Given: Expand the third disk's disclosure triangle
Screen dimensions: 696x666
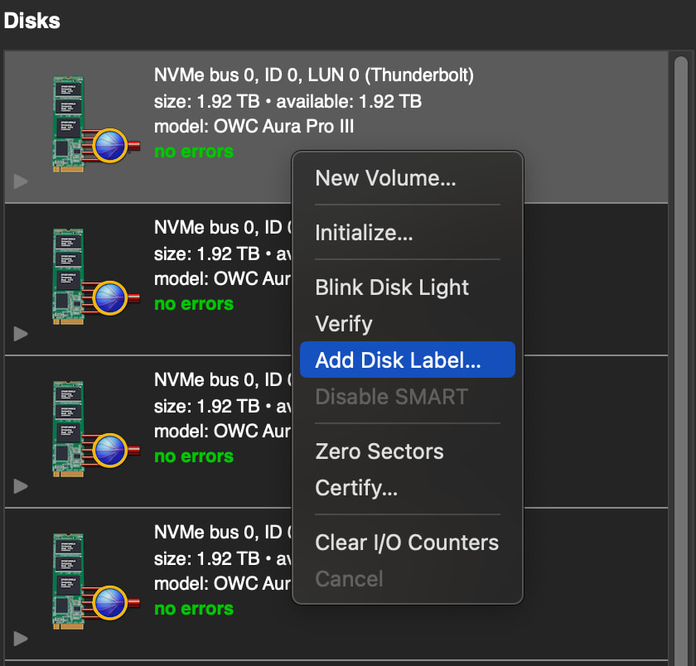Looking at the screenshot, I should (x=22, y=486).
